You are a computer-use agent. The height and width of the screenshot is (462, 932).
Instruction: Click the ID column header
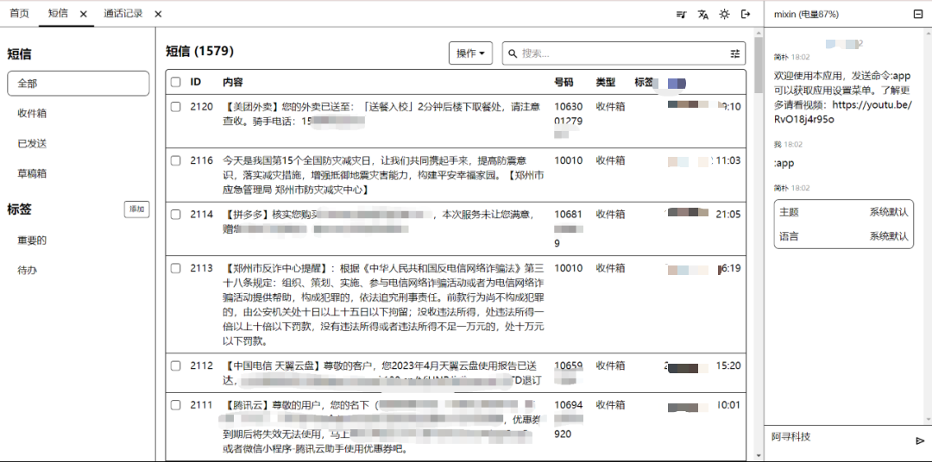click(x=196, y=82)
